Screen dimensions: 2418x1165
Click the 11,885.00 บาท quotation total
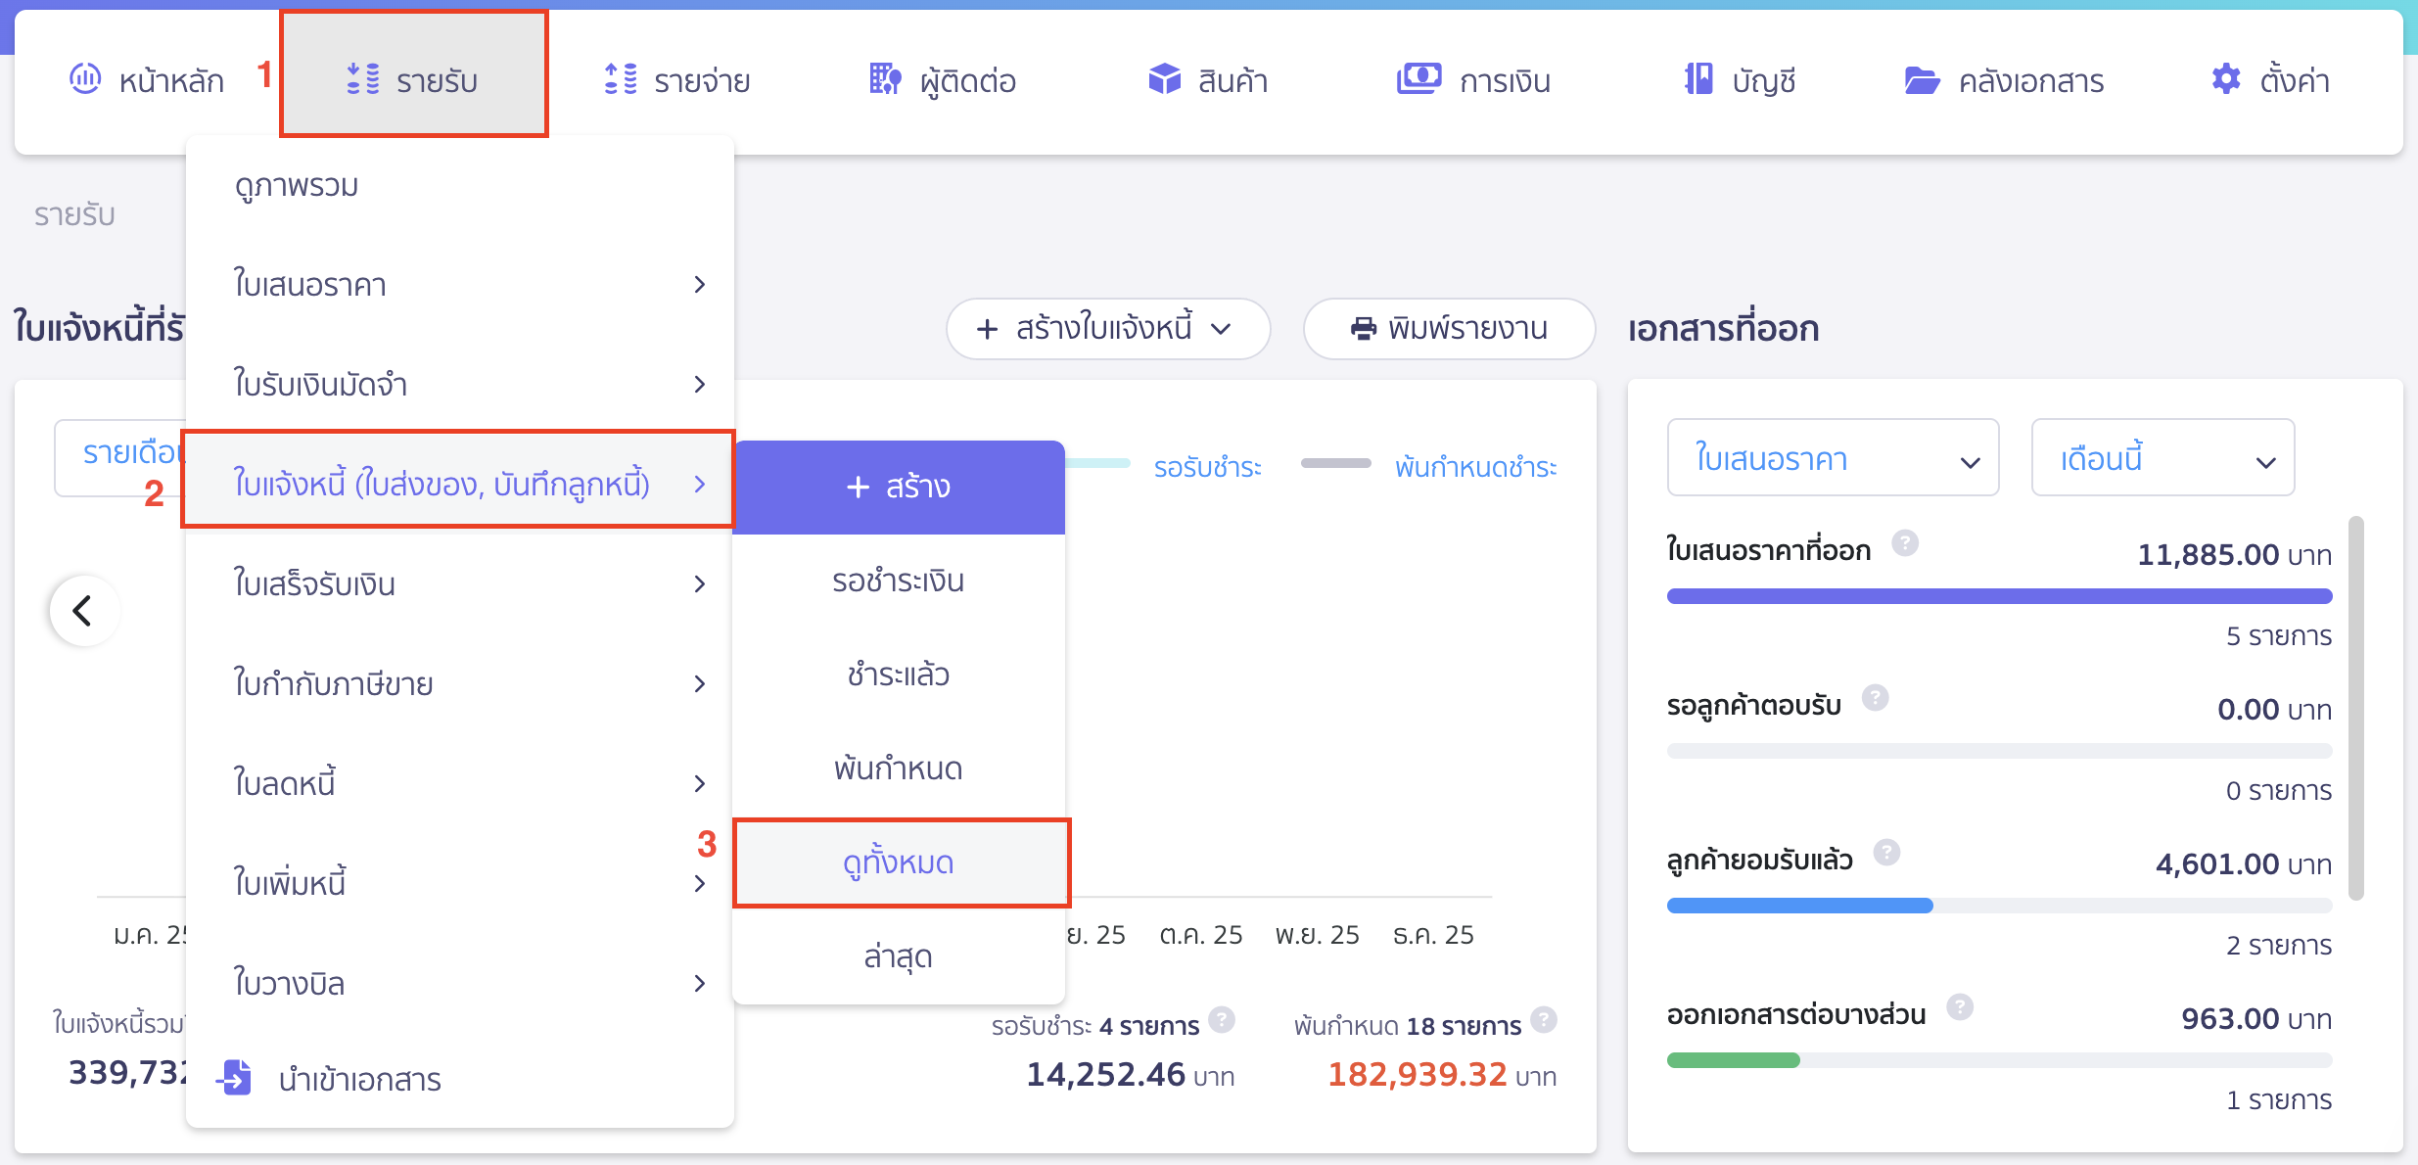[x=2234, y=555]
